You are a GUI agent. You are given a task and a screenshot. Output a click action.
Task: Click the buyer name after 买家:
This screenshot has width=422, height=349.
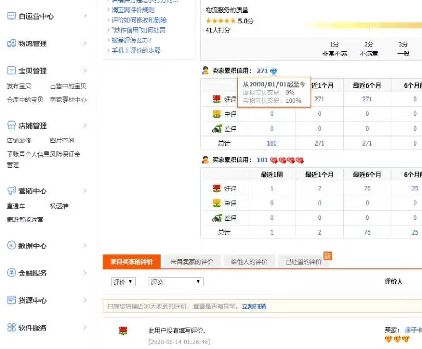pyautogui.click(x=414, y=330)
